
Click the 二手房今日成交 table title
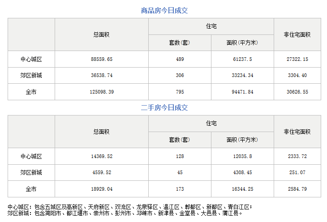coord(164,107)
